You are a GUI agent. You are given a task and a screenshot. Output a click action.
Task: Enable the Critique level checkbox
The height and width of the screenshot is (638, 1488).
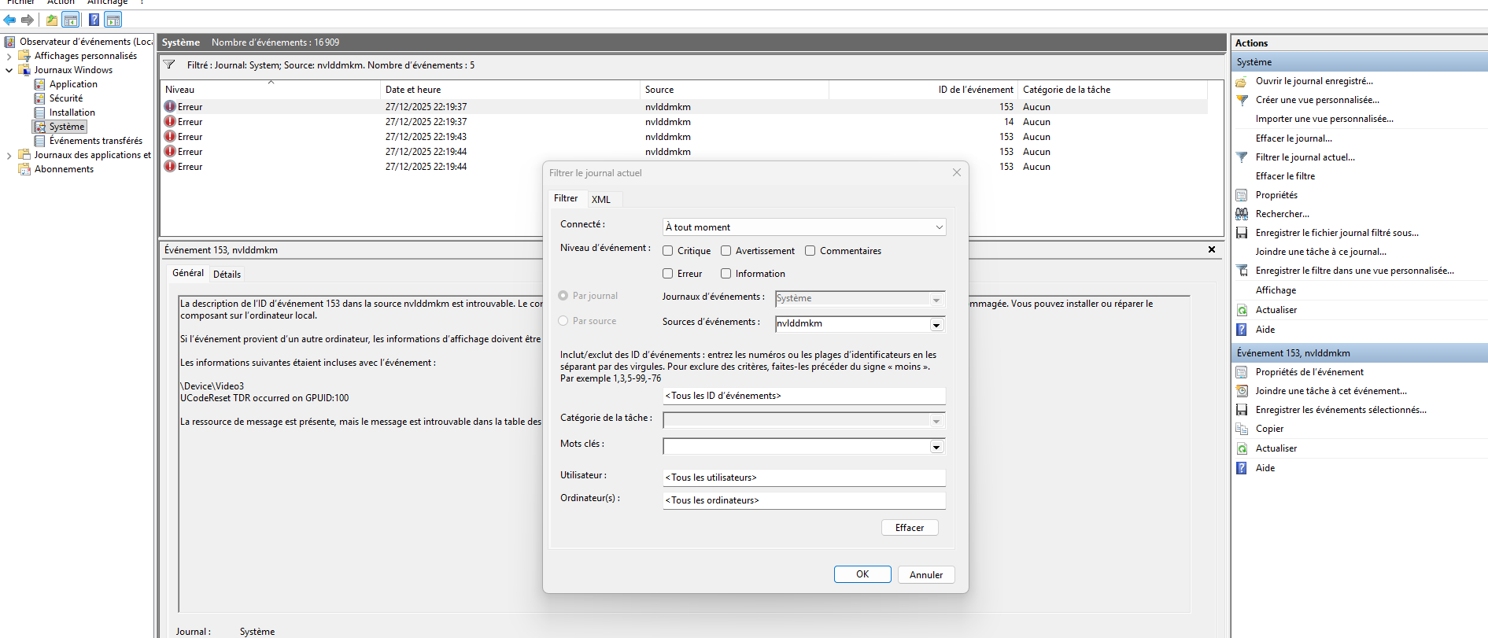tap(668, 251)
